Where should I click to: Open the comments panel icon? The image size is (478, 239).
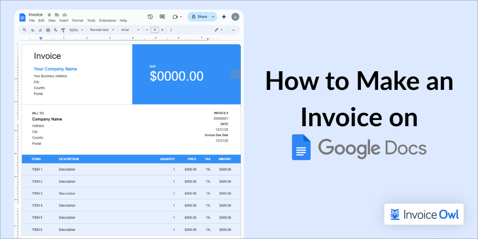pyautogui.click(x=163, y=17)
